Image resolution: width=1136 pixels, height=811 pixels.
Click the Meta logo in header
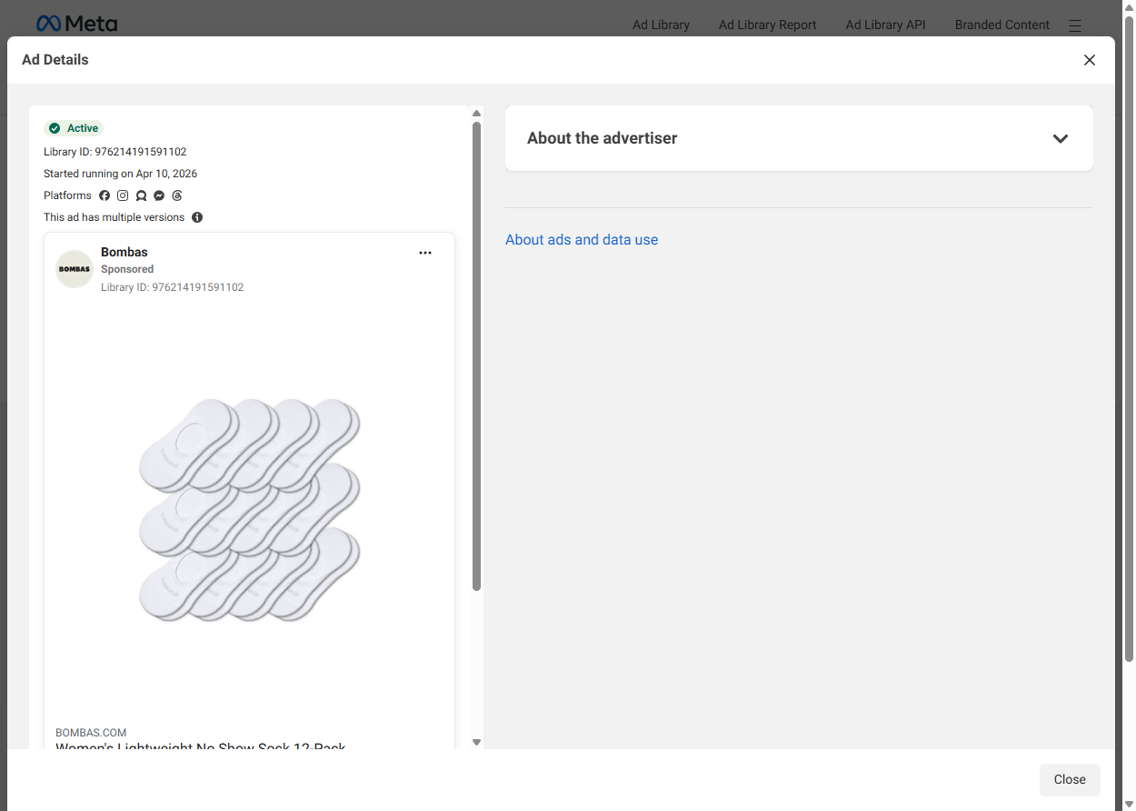(x=77, y=24)
